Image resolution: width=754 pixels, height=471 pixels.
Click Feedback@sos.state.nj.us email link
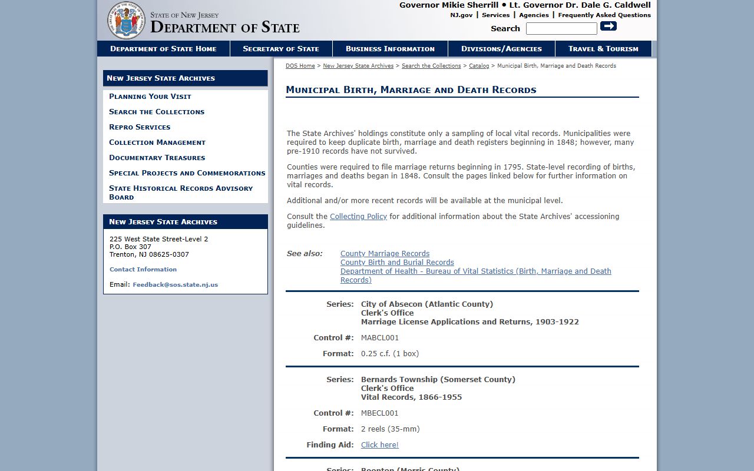coord(175,285)
